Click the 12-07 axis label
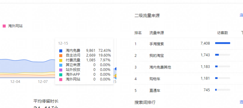This screenshot has height=108, width=243. tap(43, 81)
